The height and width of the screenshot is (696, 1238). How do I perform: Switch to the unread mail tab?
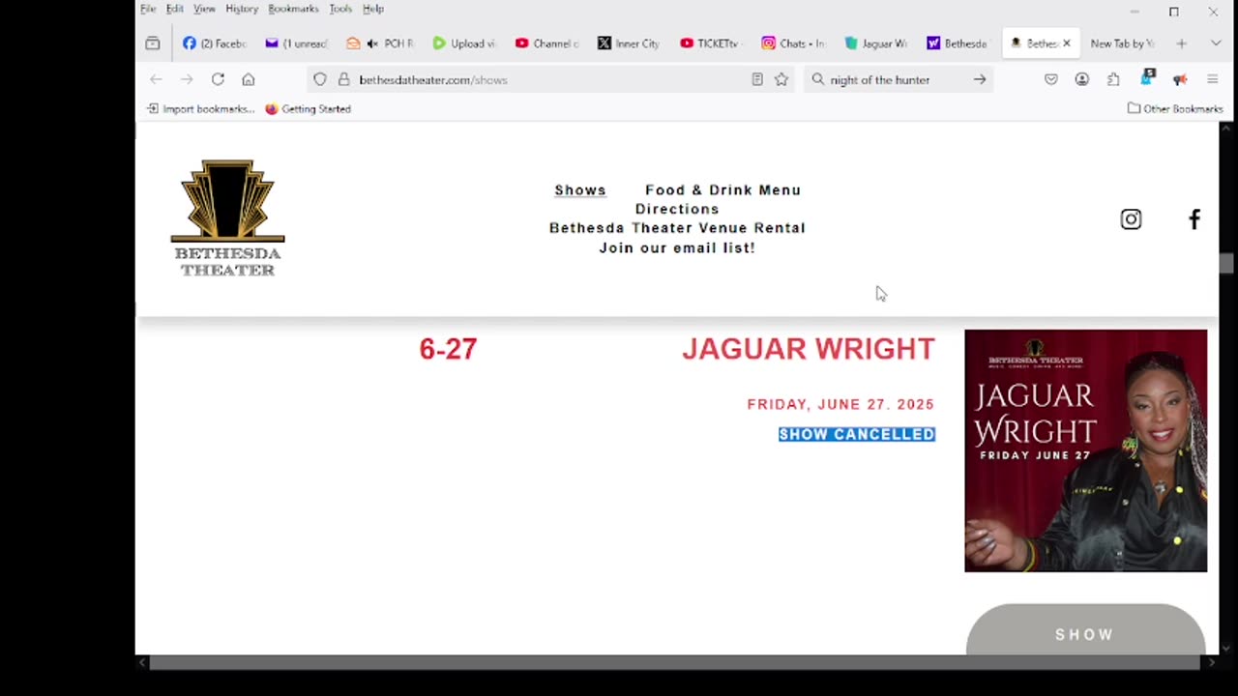coord(297,43)
